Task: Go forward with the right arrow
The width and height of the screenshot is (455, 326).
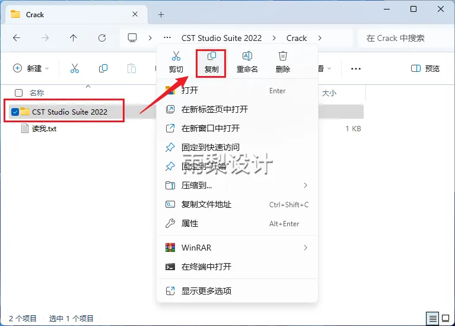Action: 45,38
